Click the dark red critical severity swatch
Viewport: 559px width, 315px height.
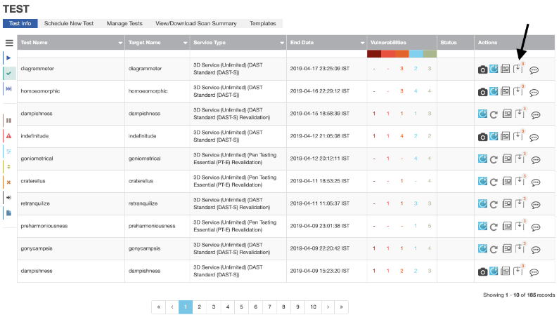(374, 54)
